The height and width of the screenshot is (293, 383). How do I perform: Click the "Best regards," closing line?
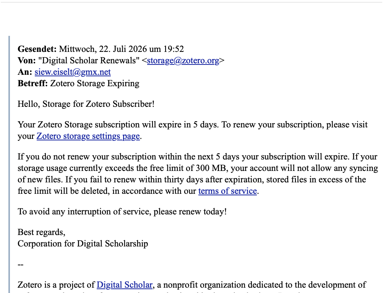42,232
